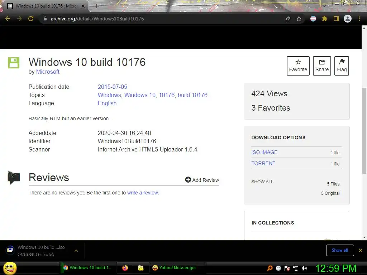Toggle the browser side panel

pos(336,19)
